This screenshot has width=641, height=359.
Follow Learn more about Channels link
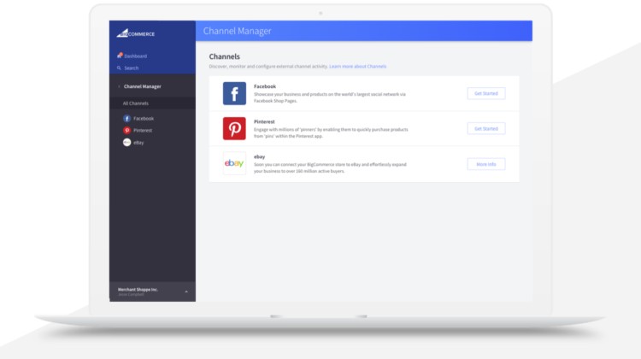pos(358,66)
